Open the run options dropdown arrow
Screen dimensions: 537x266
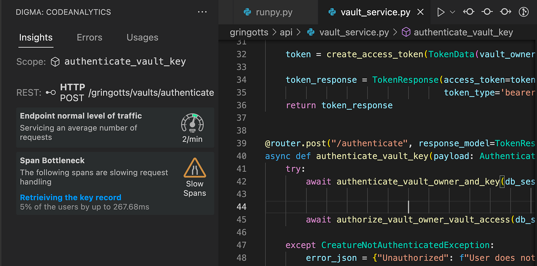pyautogui.click(x=452, y=12)
